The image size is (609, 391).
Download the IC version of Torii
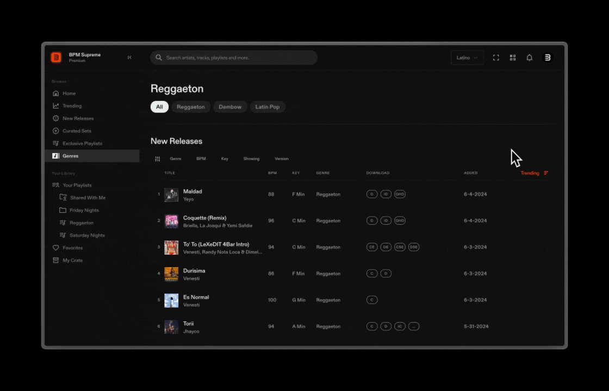[x=400, y=326]
